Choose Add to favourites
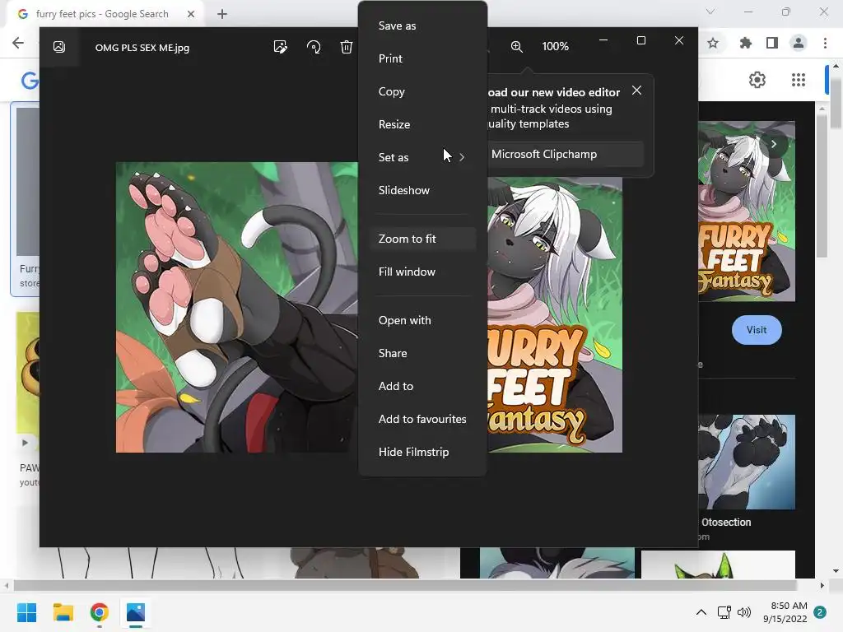 [422, 419]
